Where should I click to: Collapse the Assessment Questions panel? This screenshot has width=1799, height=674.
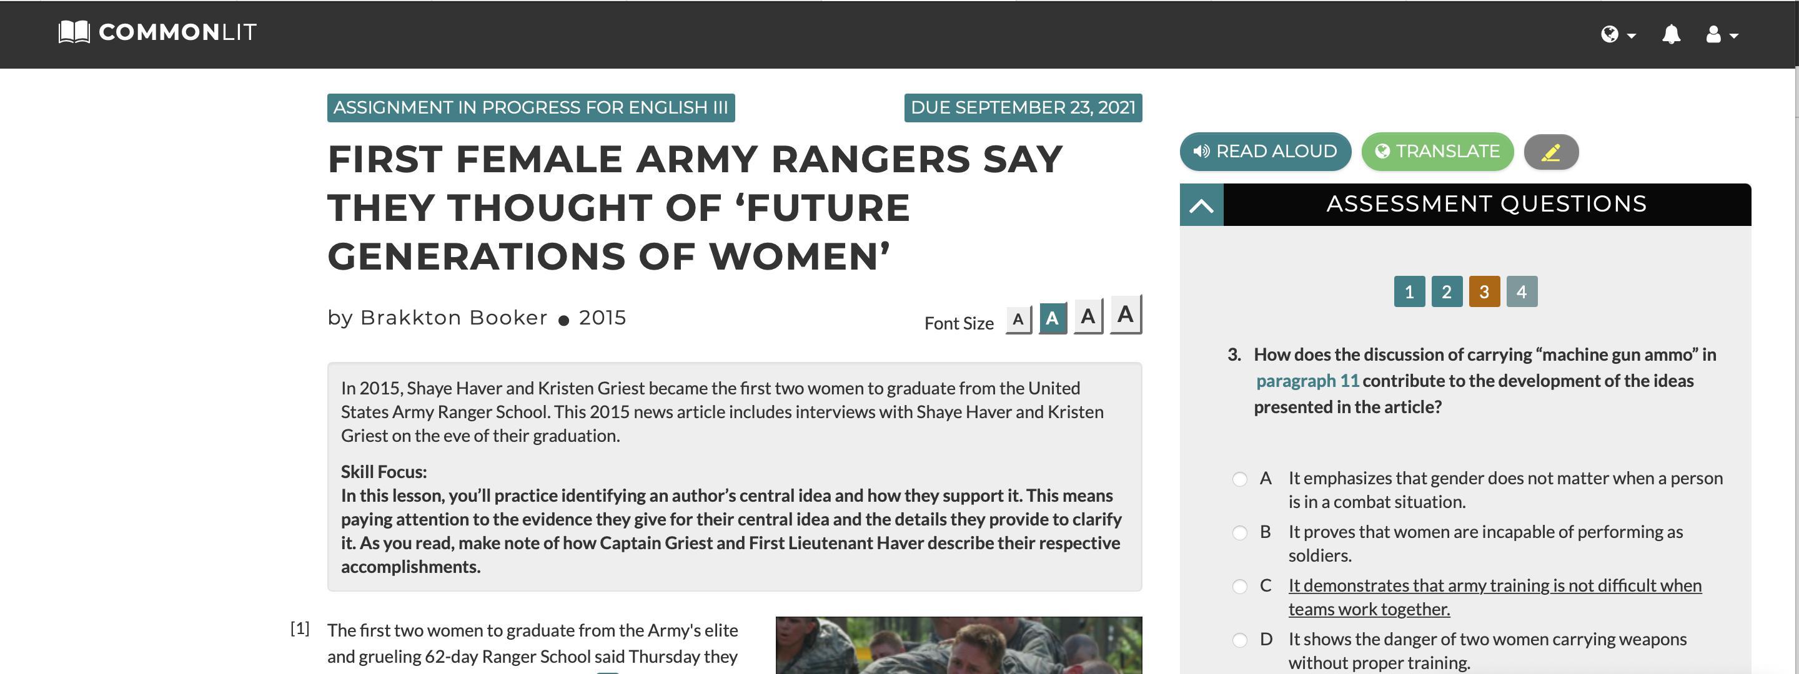(x=1201, y=205)
